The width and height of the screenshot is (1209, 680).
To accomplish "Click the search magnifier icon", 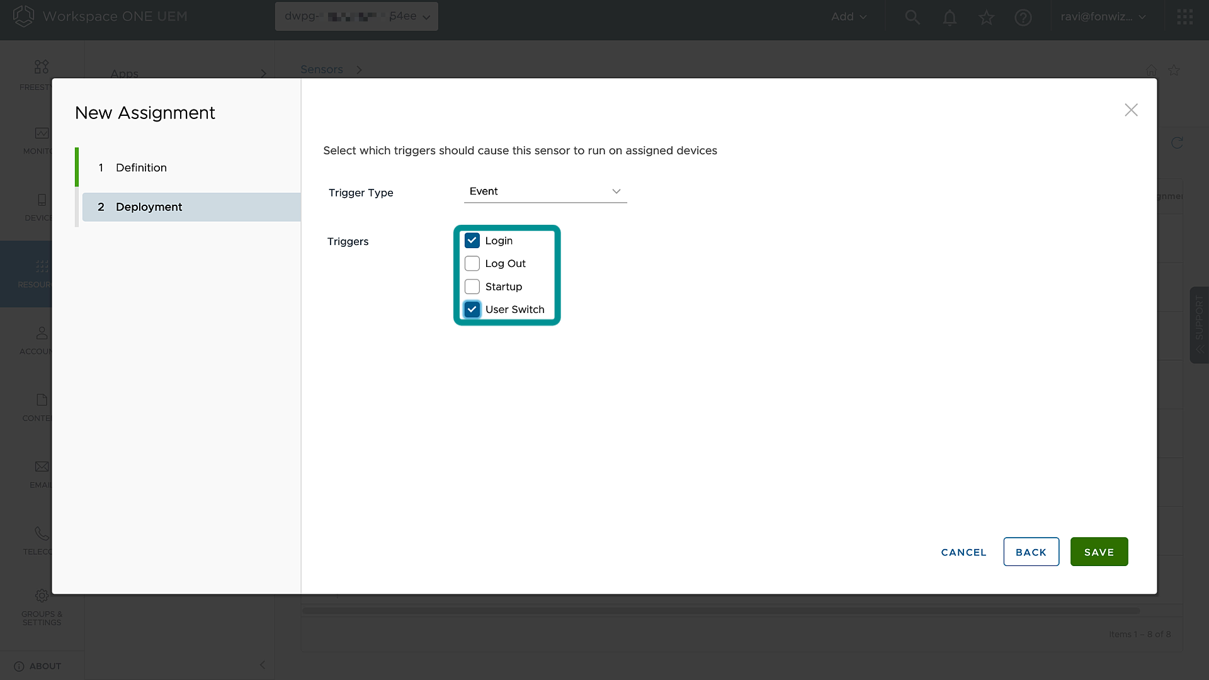I will 912,17.
